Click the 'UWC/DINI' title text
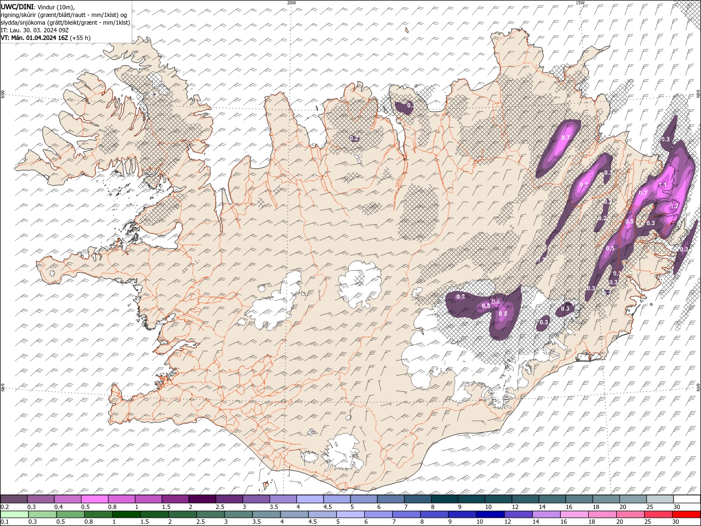The width and height of the screenshot is (701, 526). coord(16,6)
